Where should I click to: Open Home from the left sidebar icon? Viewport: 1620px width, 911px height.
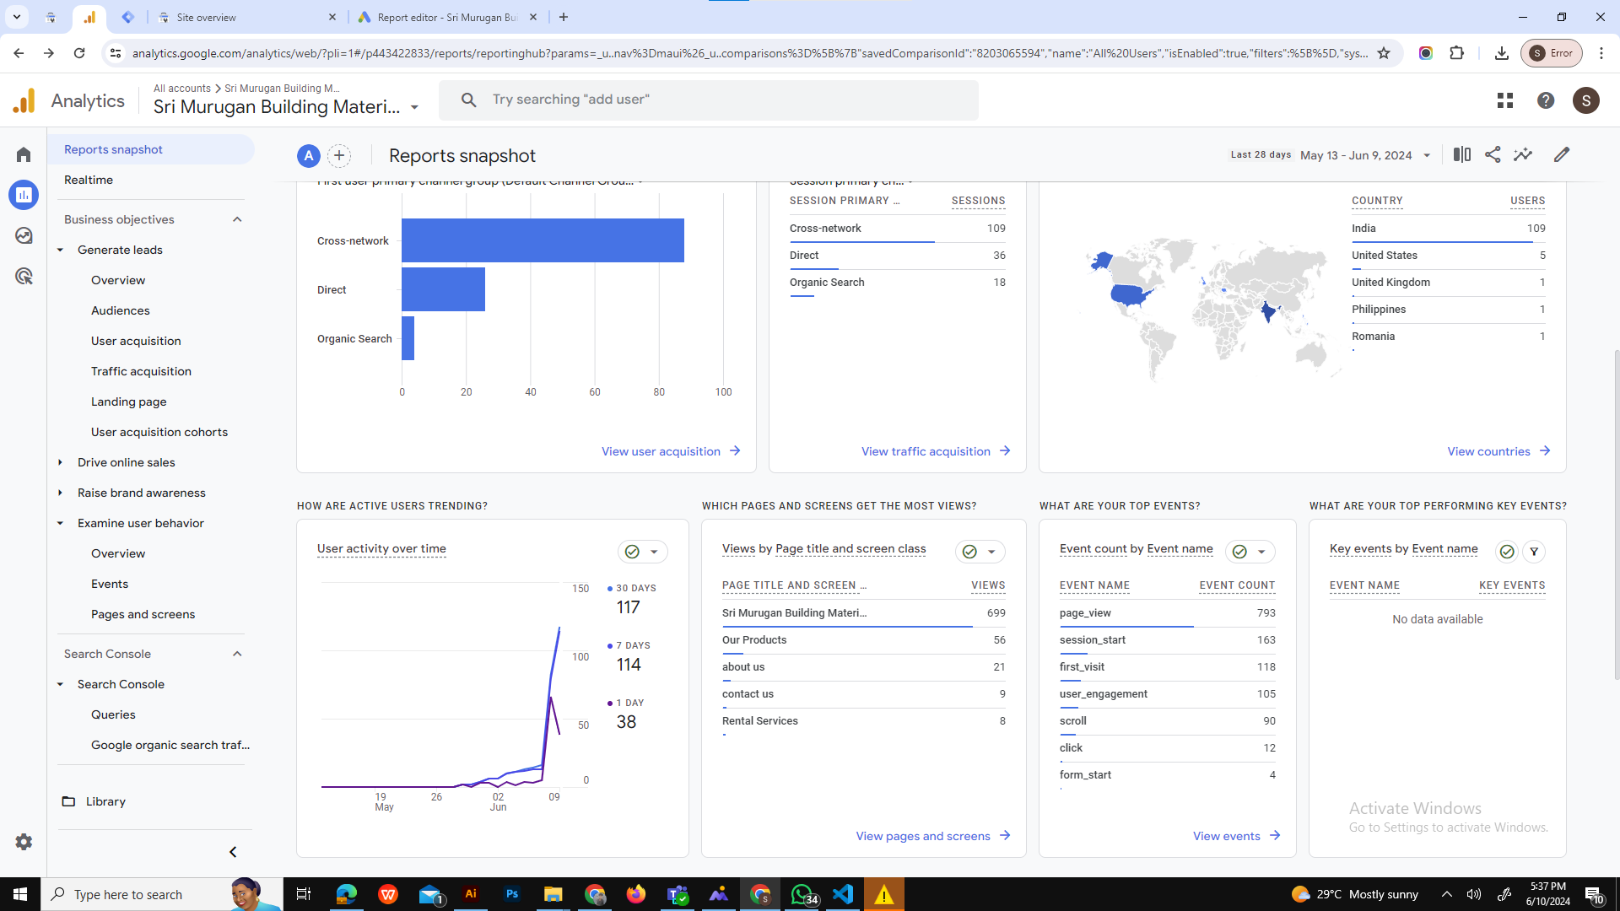[23, 154]
